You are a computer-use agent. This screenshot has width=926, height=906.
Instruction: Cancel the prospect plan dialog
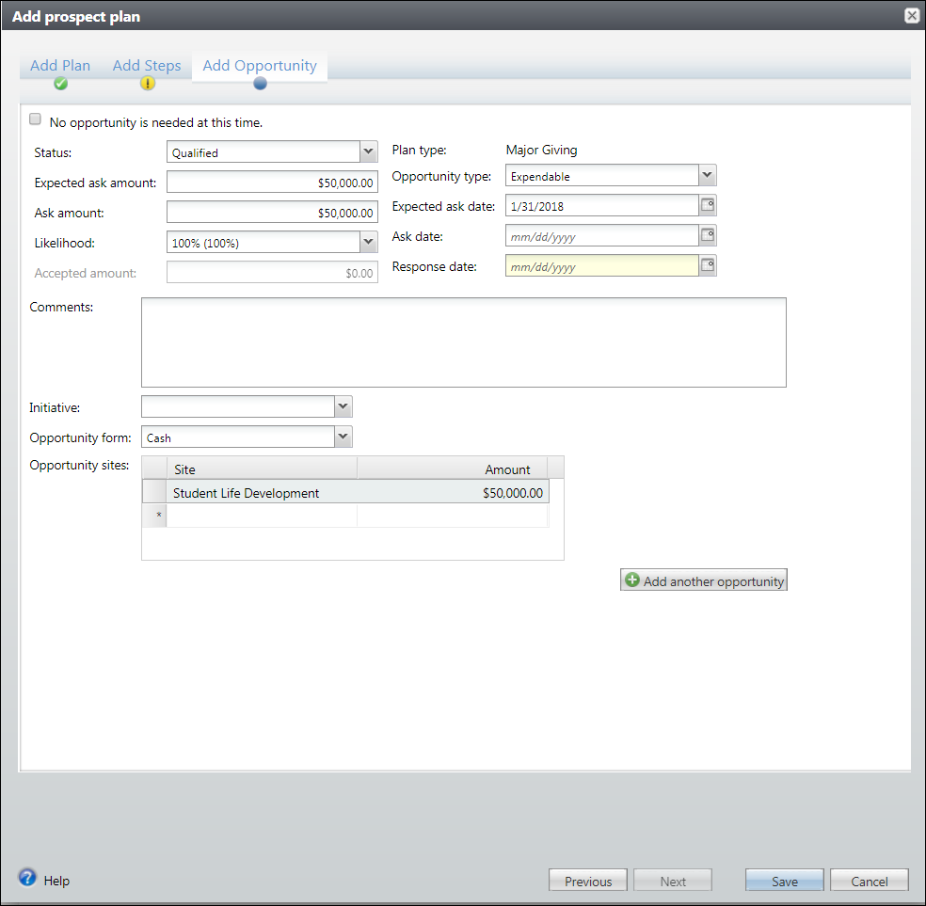[x=870, y=880]
